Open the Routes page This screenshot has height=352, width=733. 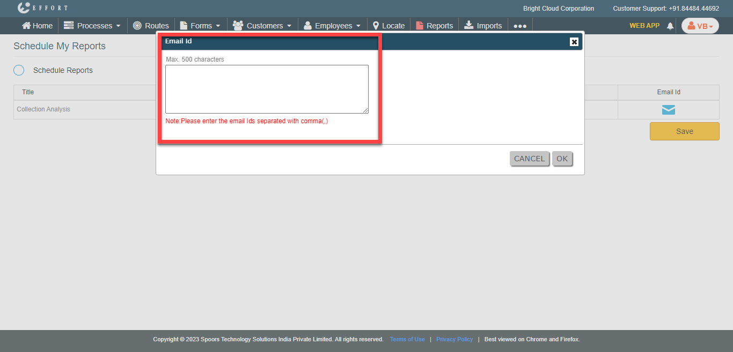click(151, 26)
